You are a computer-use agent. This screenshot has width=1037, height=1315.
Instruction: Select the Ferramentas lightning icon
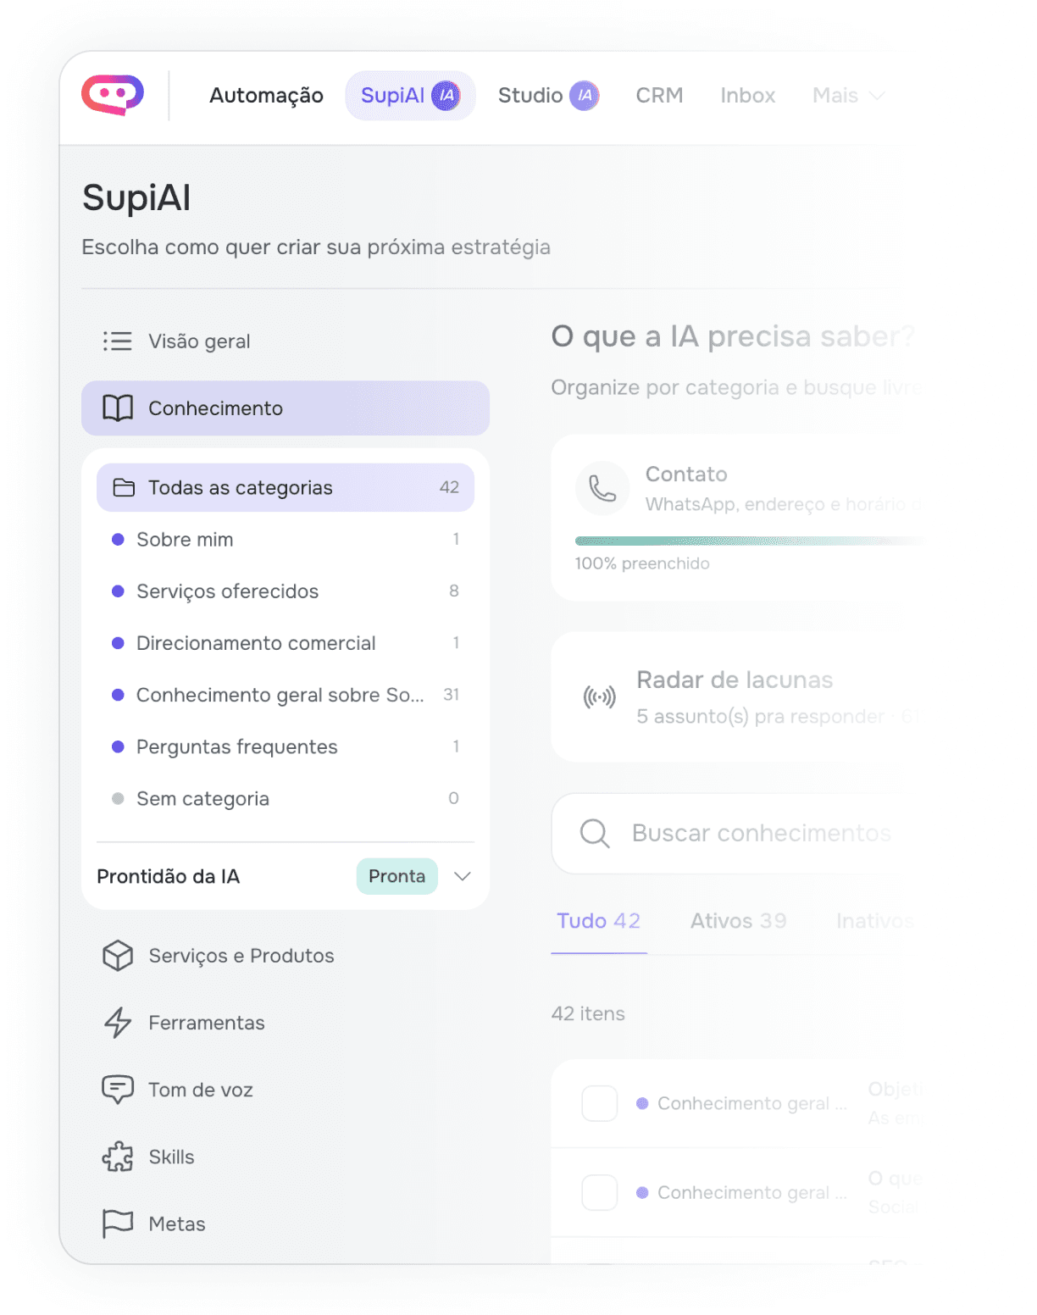(118, 1023)
